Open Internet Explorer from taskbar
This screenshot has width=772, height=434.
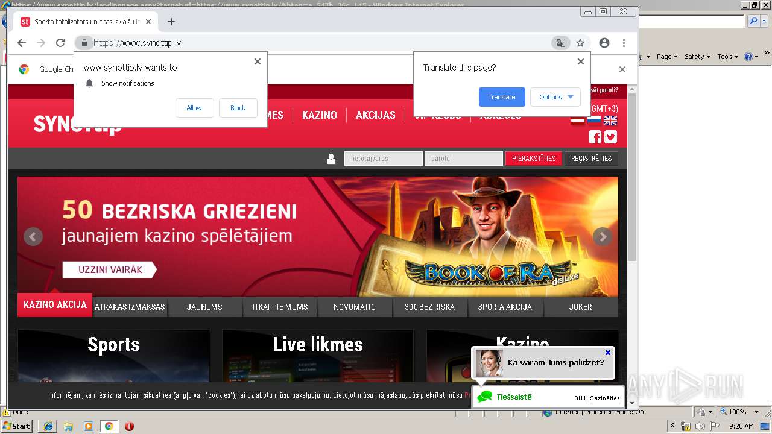pyautogui.click(x=48, y=426)
